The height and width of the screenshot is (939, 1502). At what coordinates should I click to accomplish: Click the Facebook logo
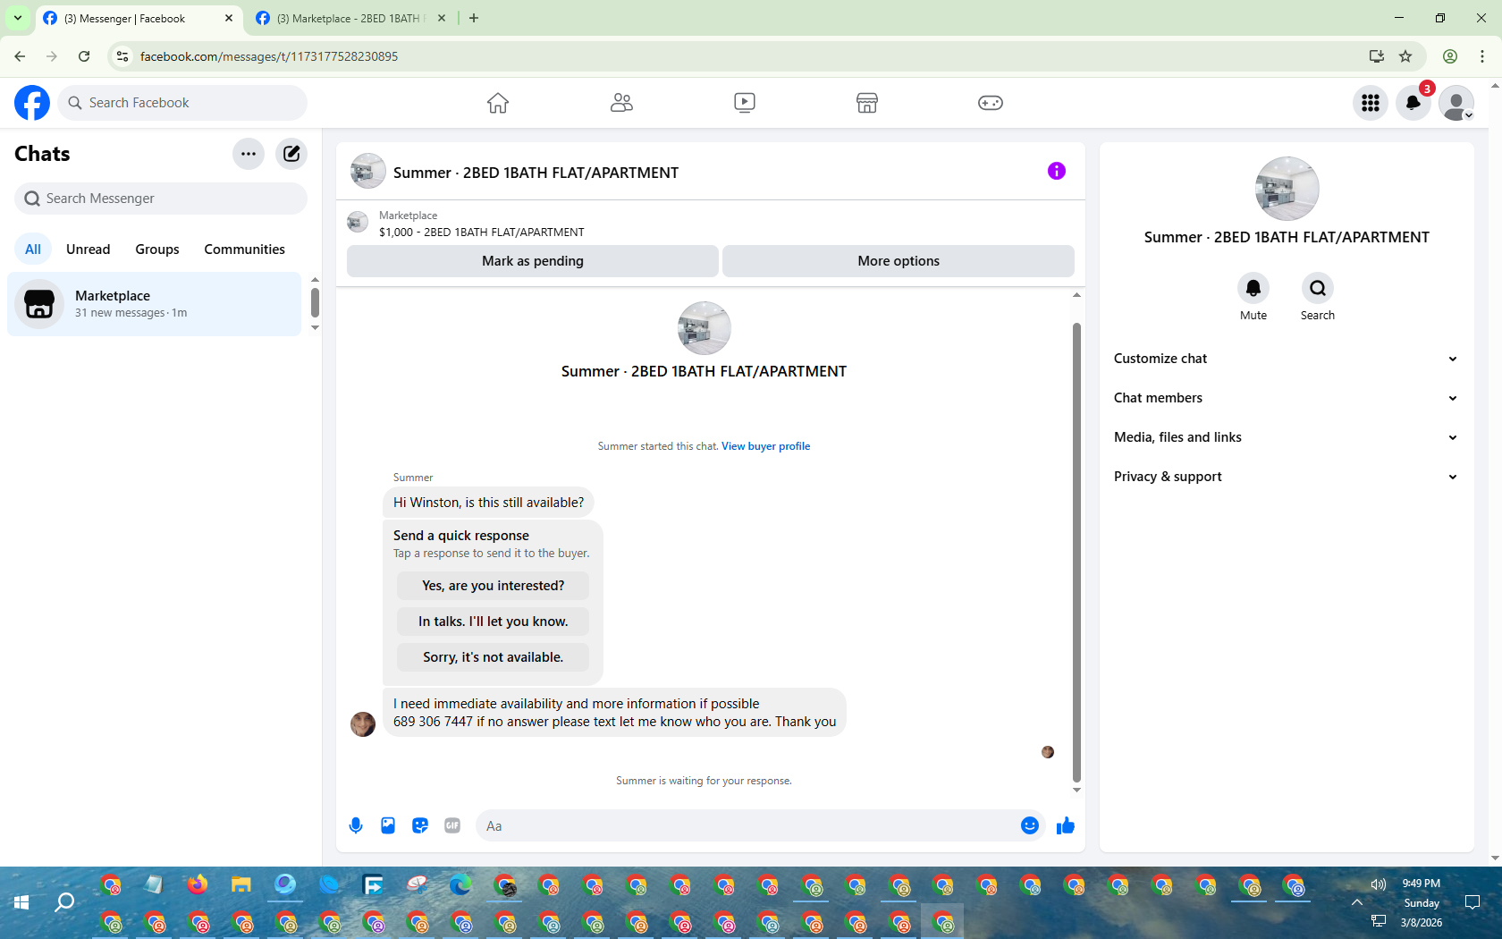coord(32,103)
